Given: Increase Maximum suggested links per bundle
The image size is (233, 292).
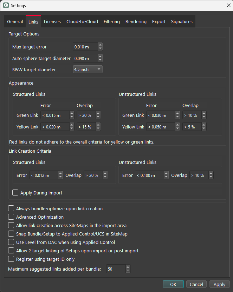Looking at the screenshot, I should click(x=128, y=267).
